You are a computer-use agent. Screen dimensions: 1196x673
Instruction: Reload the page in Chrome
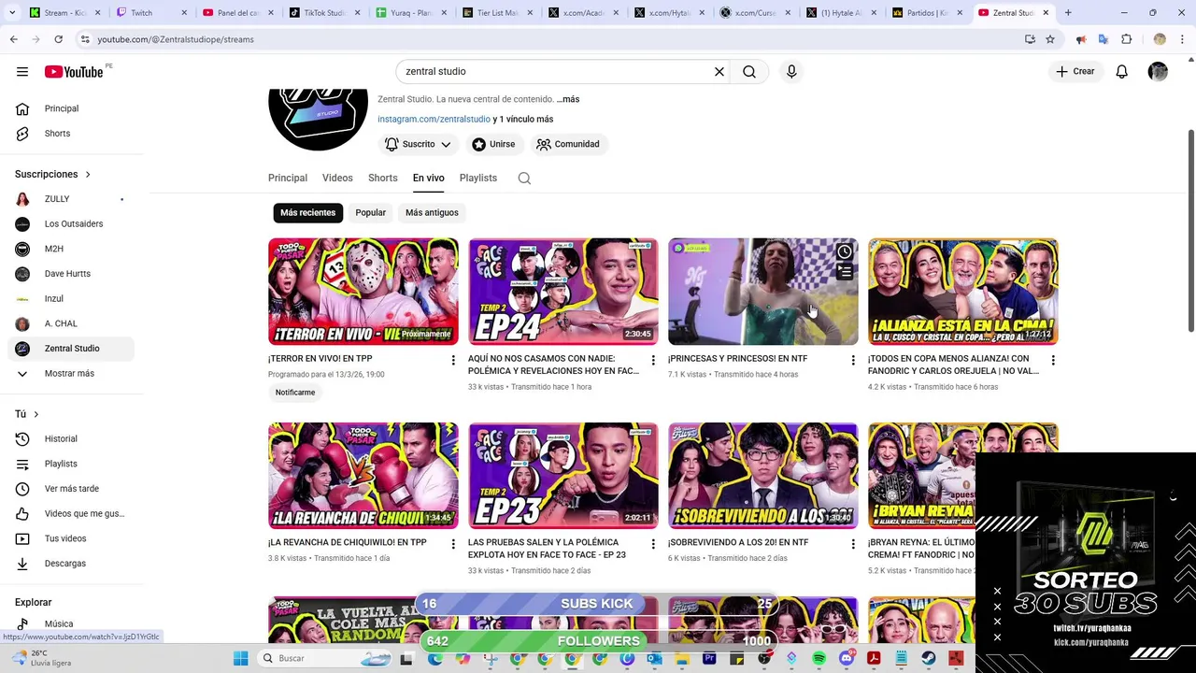tap(58, 39)
